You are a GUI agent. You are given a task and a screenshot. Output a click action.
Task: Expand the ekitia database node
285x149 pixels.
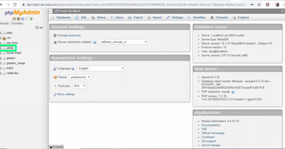(1, 48)
